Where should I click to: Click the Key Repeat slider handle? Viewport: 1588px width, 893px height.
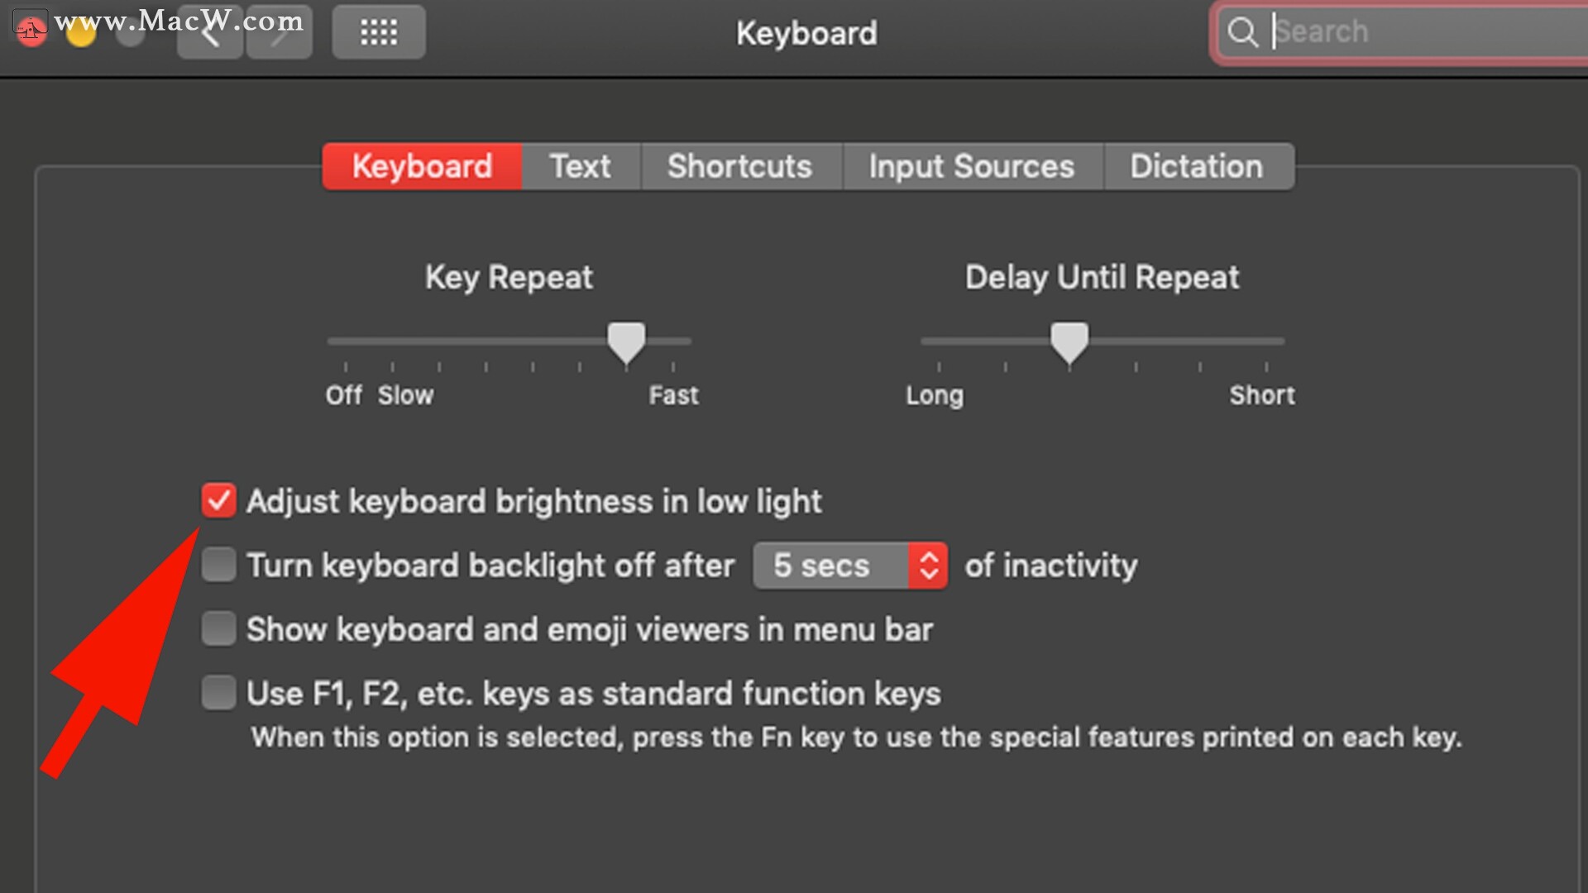[626, 341]
